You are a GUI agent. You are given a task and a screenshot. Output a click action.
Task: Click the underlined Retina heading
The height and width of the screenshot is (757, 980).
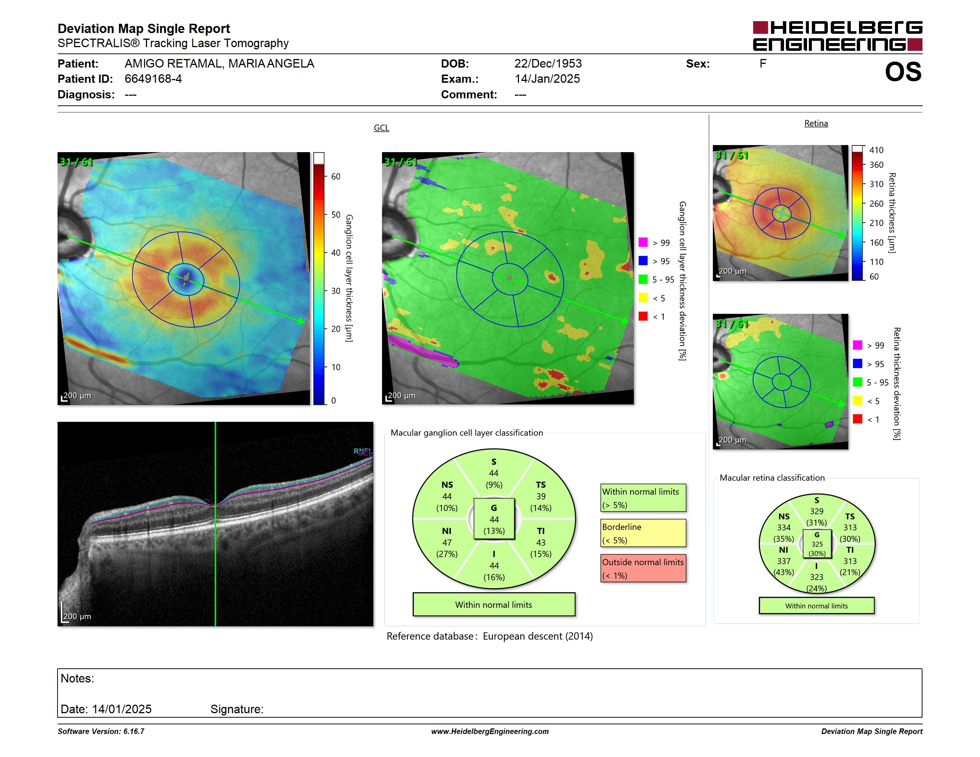tap(816, 123)
